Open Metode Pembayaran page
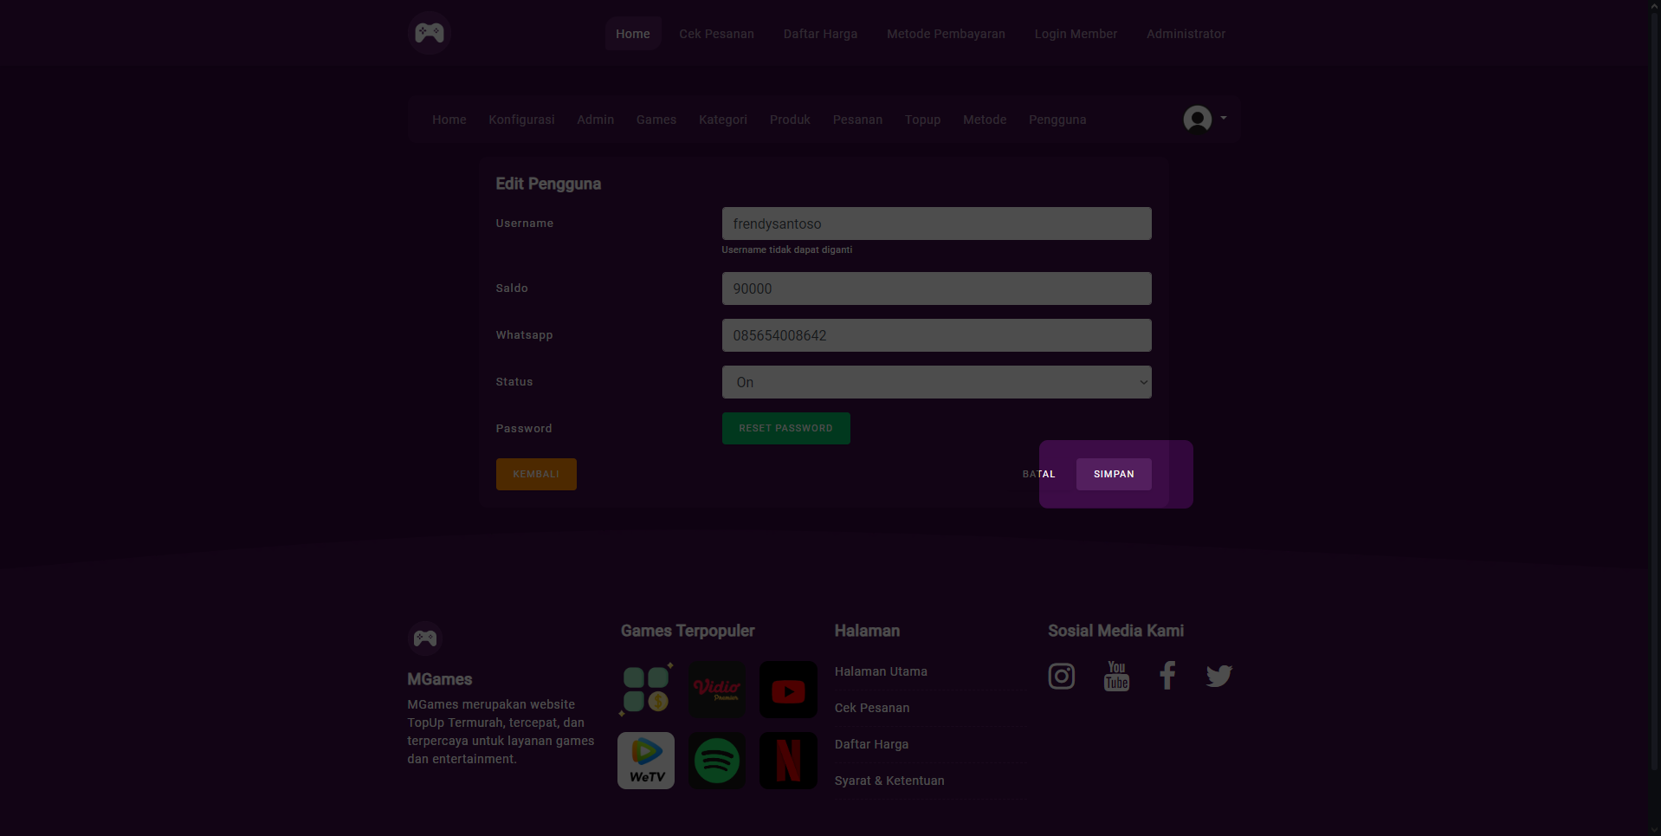This screenshot has width=1661, height=836. [946, 34]
